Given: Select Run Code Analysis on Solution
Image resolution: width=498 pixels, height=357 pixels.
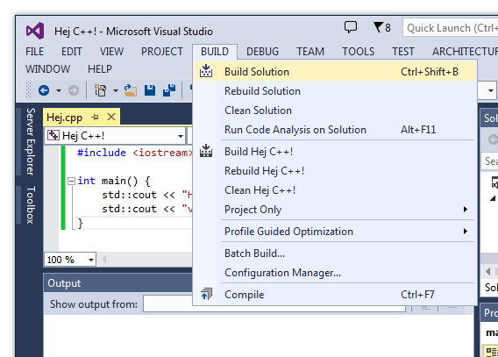Looking at the screenshot, I should pyautogui.click(x=335, y=130).
